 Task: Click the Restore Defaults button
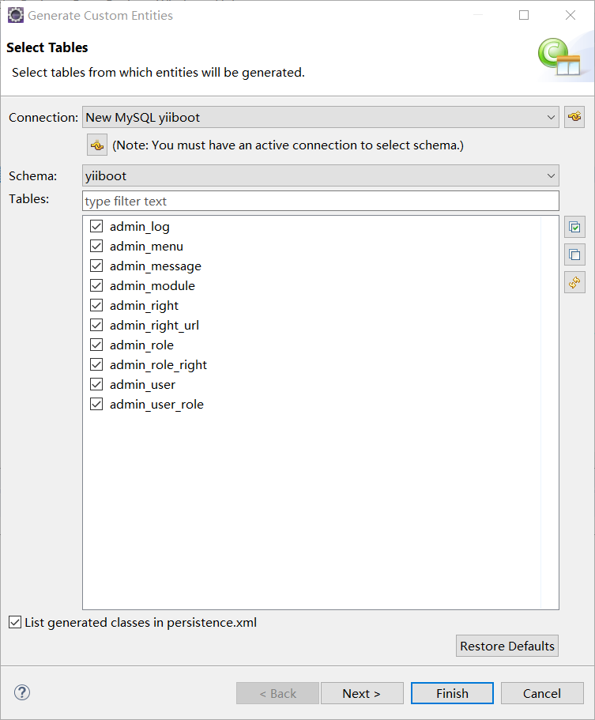coord(507,646)
